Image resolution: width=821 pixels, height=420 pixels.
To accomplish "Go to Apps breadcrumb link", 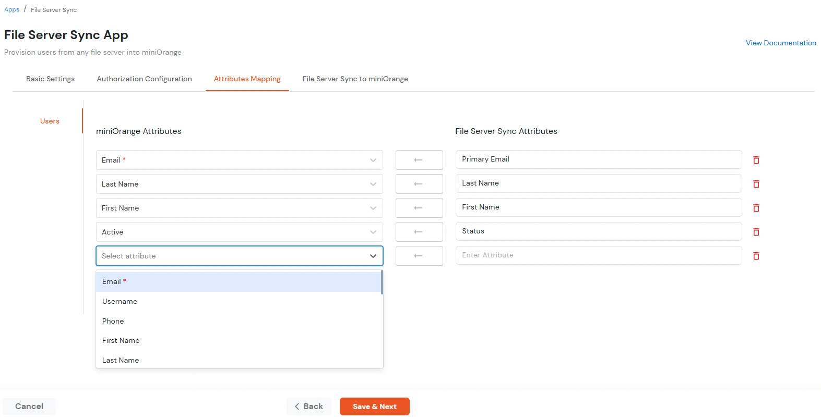I will pyautogui.click(x=11, y=9).
